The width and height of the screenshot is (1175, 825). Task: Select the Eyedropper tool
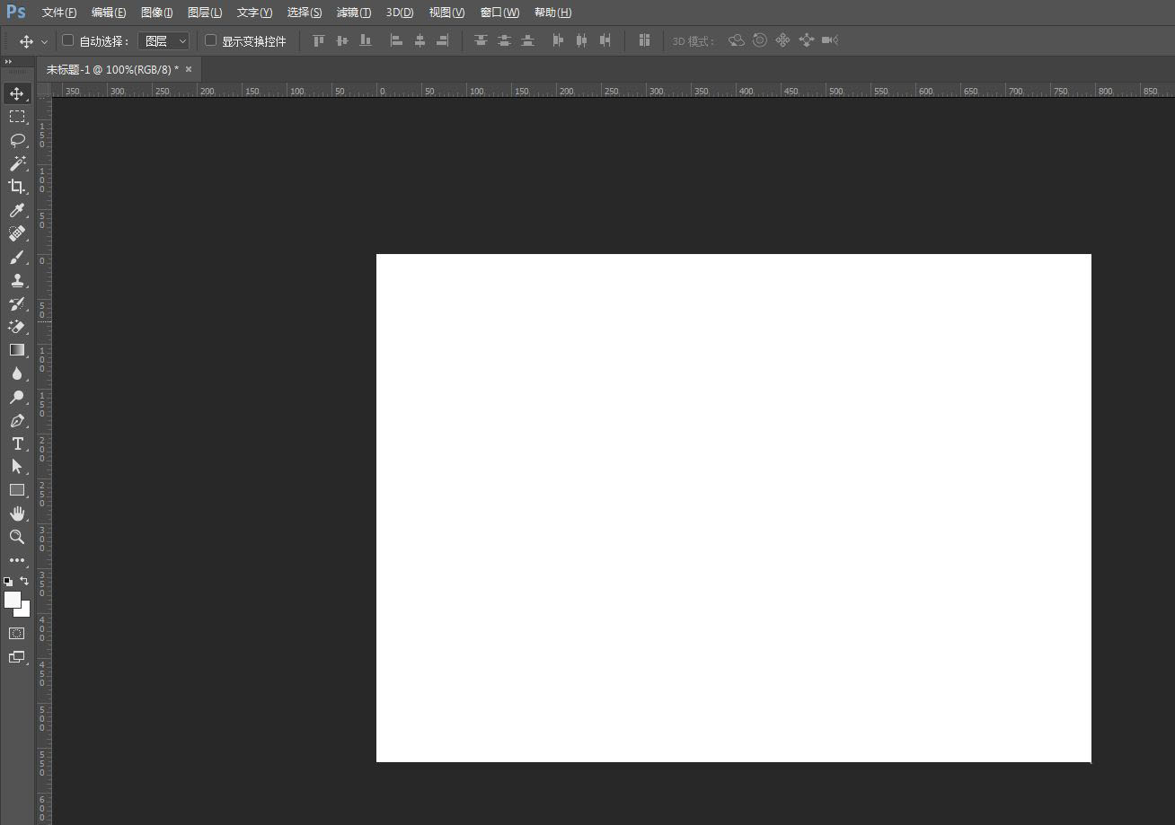click(x=16, y=210)
